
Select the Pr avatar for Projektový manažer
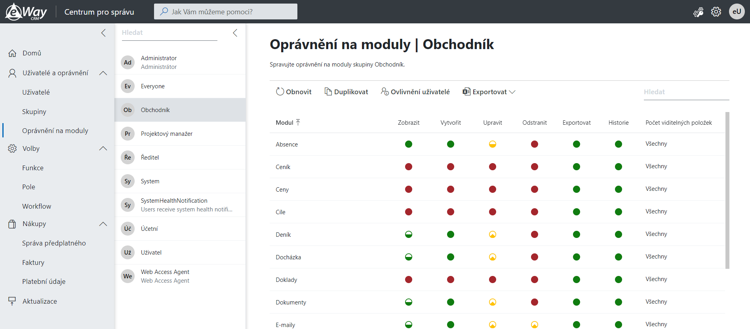tap(128, 133)
